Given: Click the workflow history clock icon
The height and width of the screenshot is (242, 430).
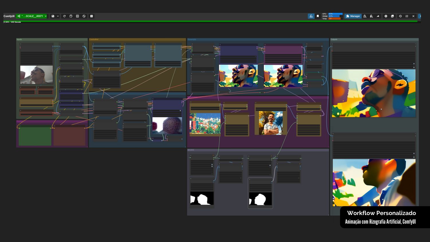Looking at the screenshot, I should click(400, 16).
